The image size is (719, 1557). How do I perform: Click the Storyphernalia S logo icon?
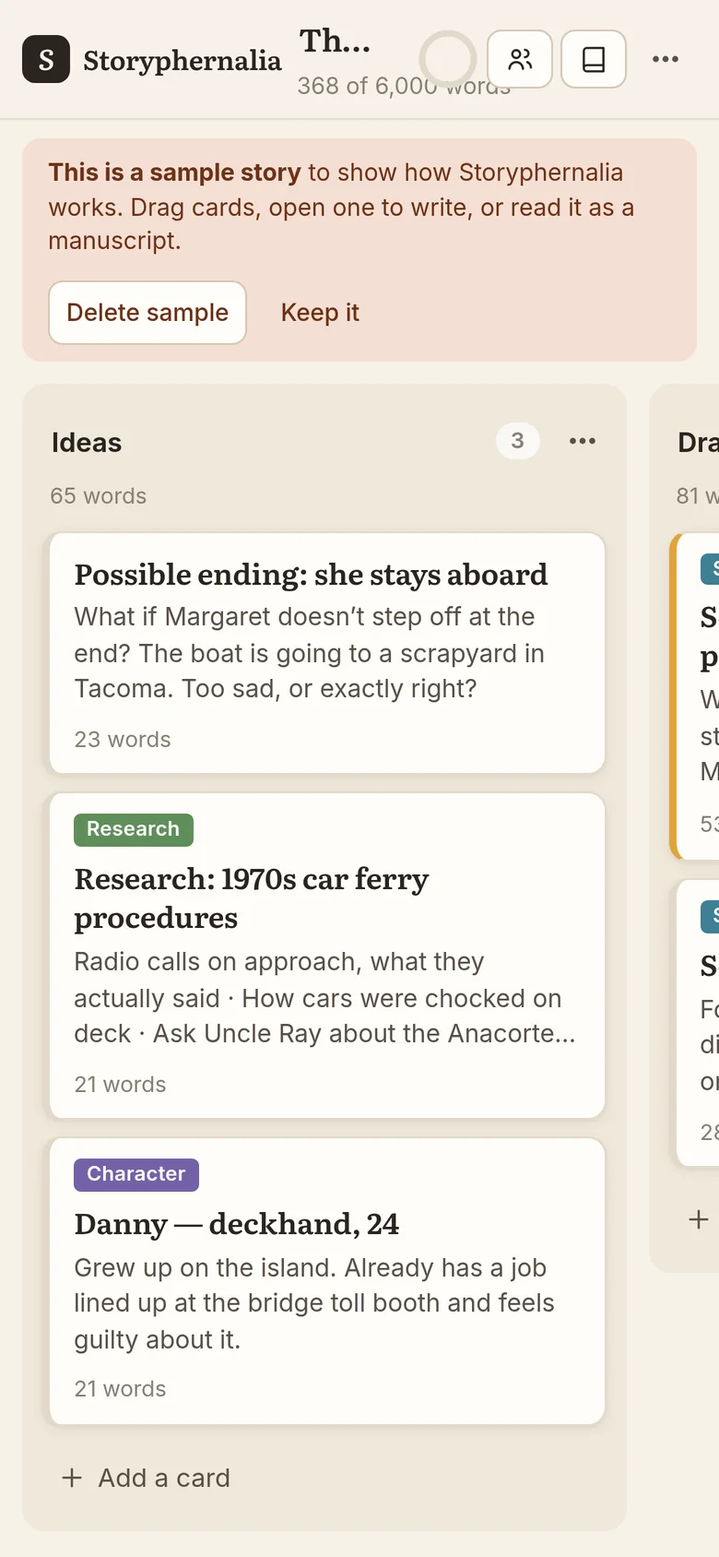point(46,59)
